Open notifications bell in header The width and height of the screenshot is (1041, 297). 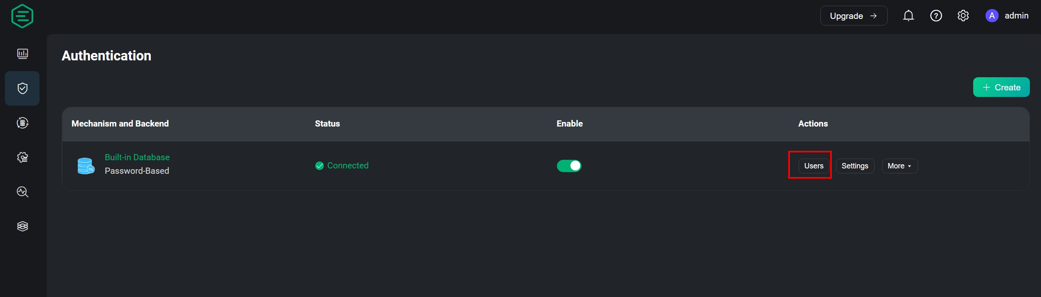(x=908, y=16)
